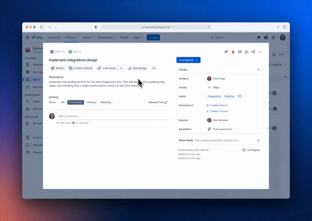
Task: Click the assignee Elsa Hugo
Action: coord(216,78)
